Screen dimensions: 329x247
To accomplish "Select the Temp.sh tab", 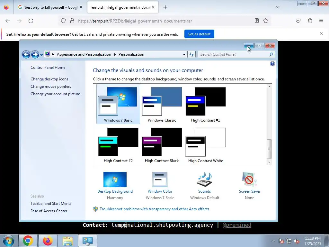I will 123,7.
